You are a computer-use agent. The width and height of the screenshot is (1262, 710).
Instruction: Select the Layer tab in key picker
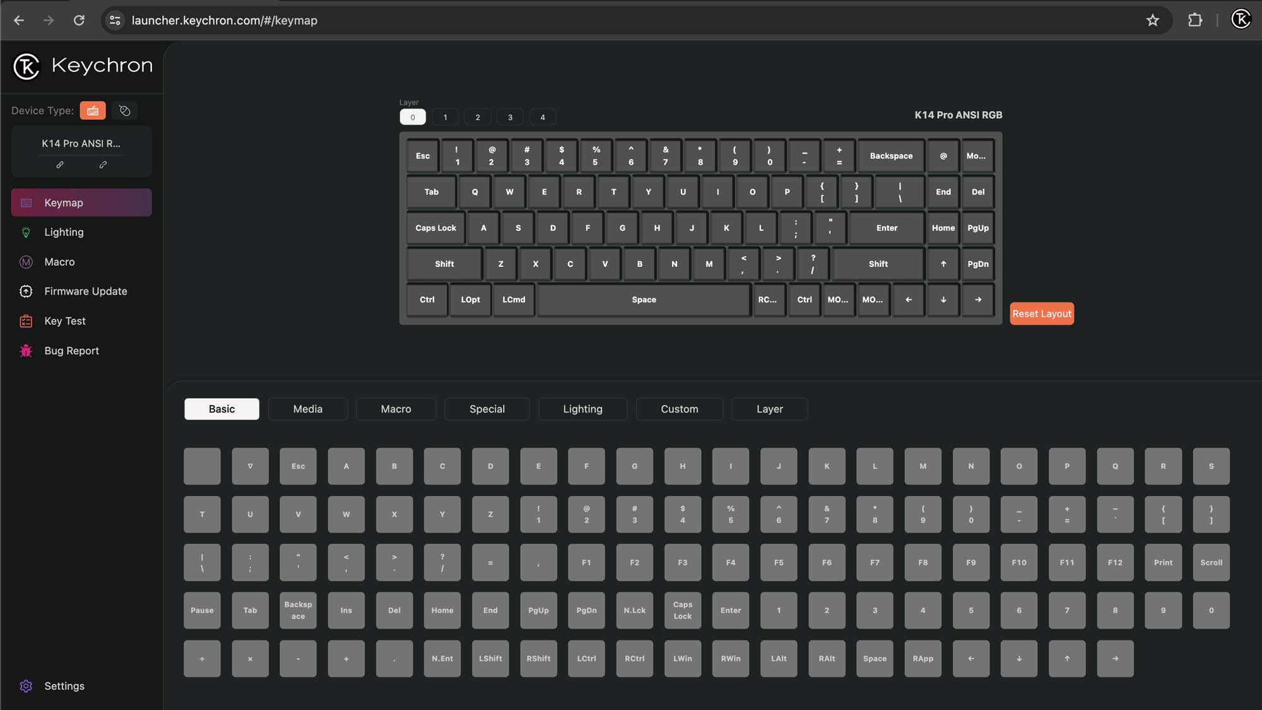[769, 408]
